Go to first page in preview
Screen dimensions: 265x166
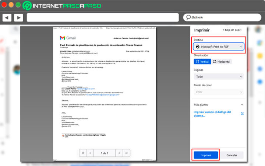click(x=83, y=153)
